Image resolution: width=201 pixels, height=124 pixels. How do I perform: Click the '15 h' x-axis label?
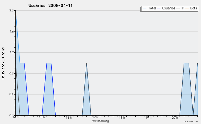pyautogui.click(x=42, y=117)
